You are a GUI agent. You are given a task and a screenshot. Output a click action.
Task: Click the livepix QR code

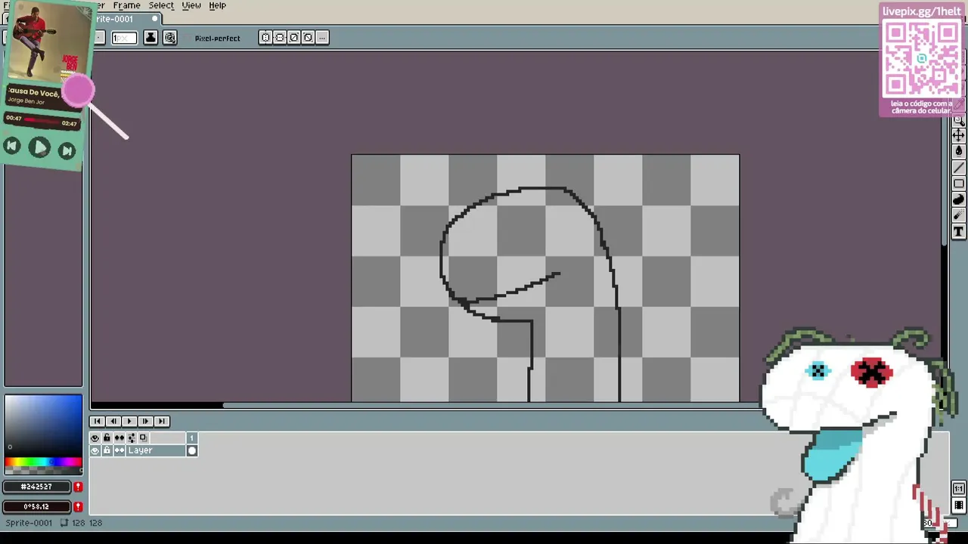pyautogui.click(x=921, y=58)
